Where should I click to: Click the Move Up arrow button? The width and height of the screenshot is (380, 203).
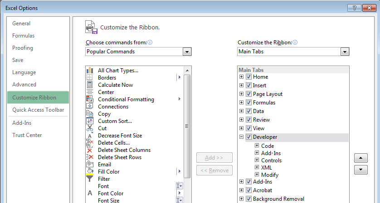pyautogui.click(x=360, y=158)
